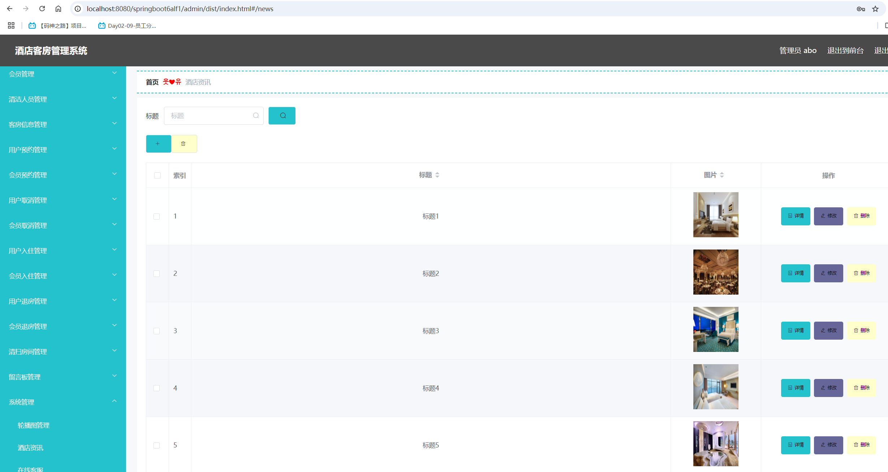The width and height of the screenshot is (888, 472).
Task: Open the 酒店资讯 submenu item
Action: coord(31,448)
